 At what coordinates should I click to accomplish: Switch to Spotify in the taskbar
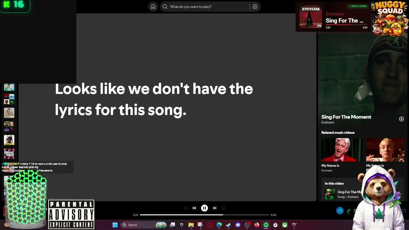click(x=266, y=225)
